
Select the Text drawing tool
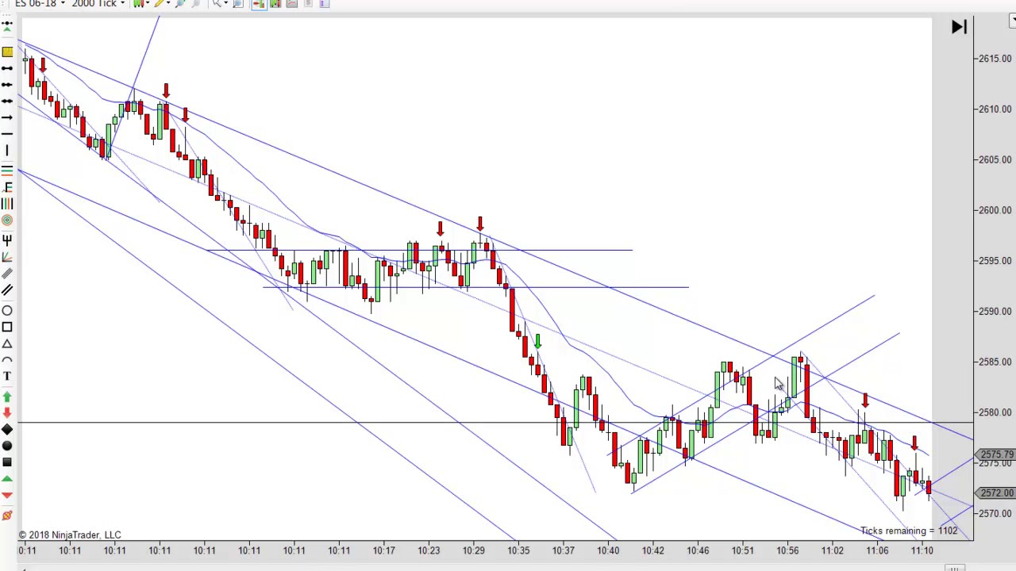coord(7,377)
